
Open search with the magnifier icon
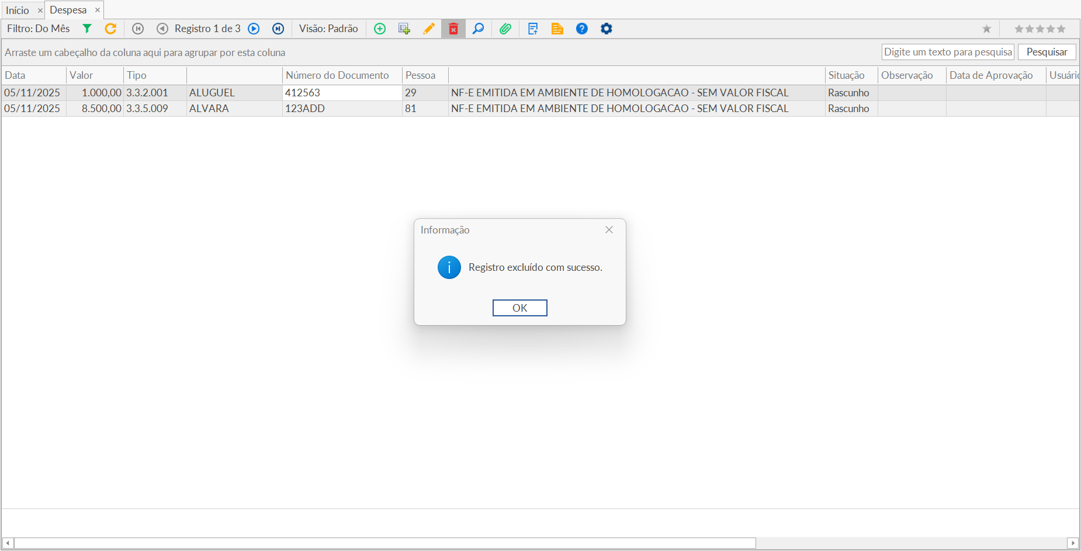[478, 29]
